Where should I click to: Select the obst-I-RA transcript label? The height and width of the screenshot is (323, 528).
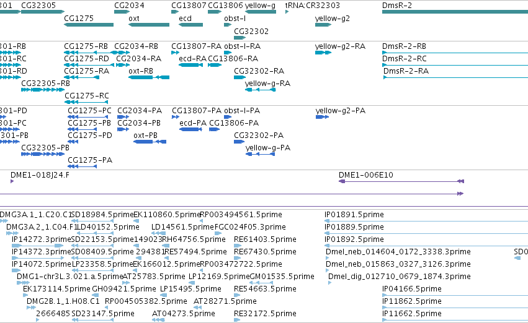[243, 46]
